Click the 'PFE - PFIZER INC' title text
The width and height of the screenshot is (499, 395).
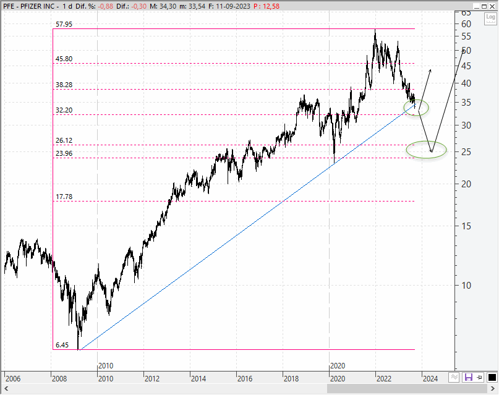[29, 6]
